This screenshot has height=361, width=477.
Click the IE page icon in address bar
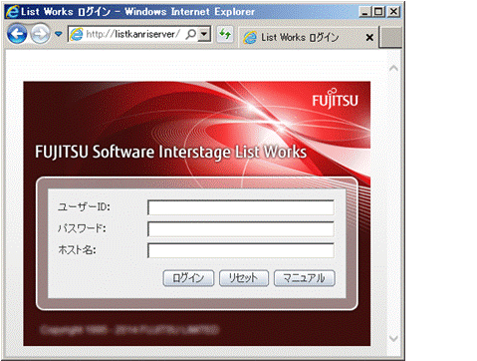pyautogui.click(x=77, y=34)
